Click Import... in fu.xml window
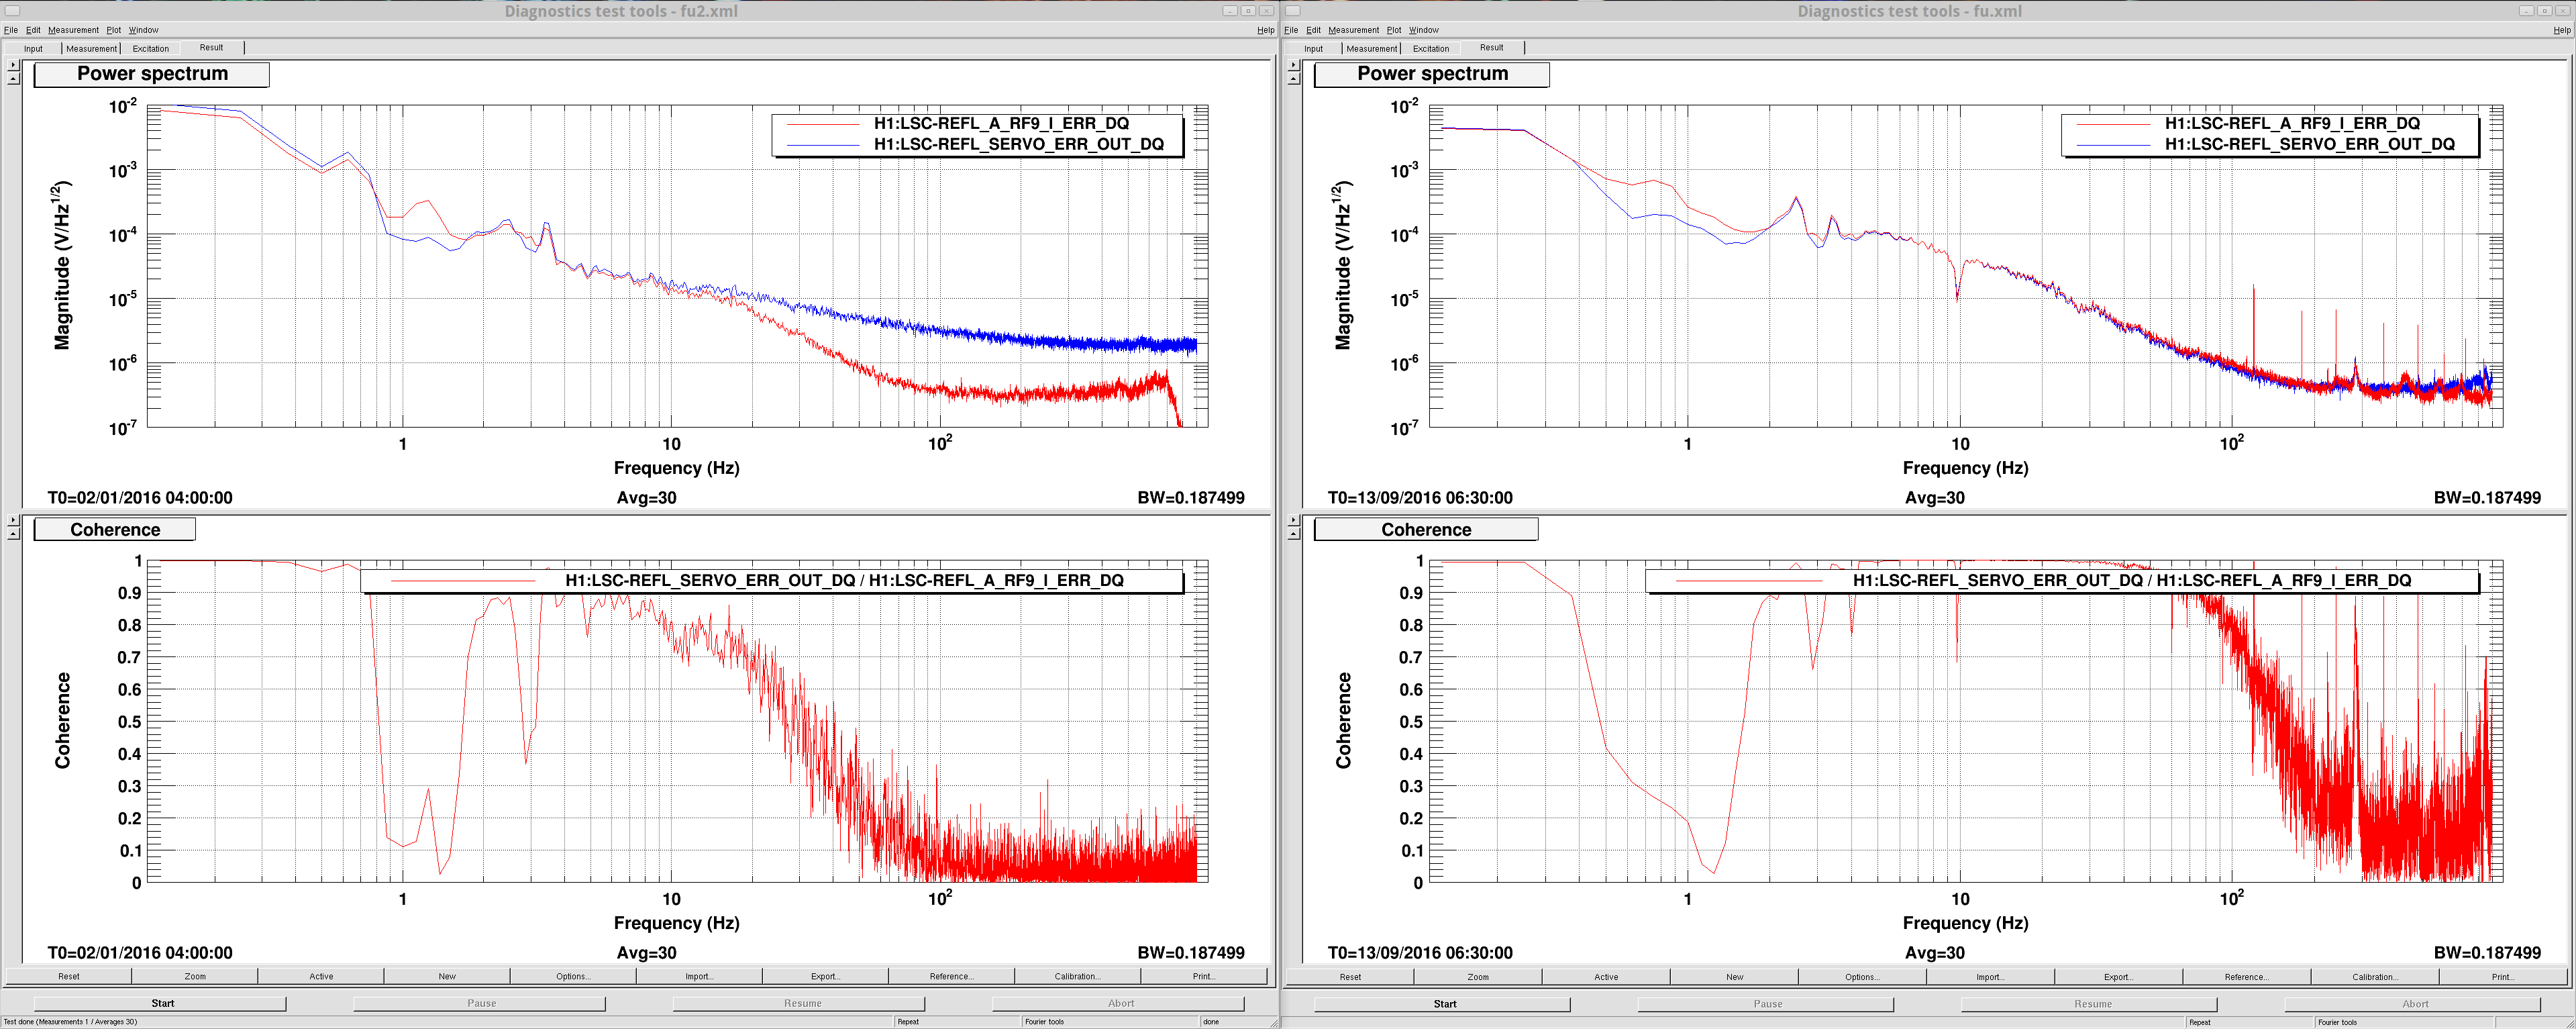 coord(1990,977)
